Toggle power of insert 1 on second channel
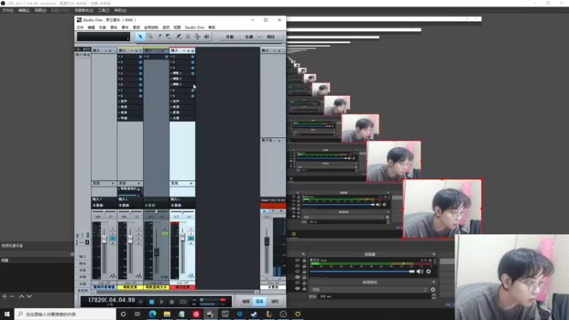 pyautogui.click(x=140, y=57)
